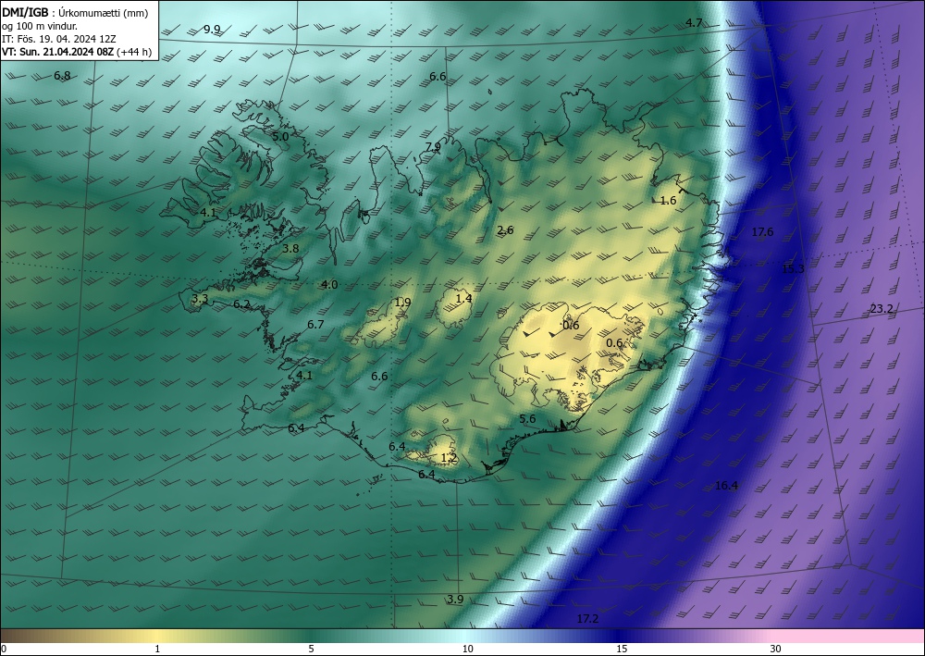Click the 17.6 value offshore to the east
Viewport: 925px width, 656px height.
point(762,232)
